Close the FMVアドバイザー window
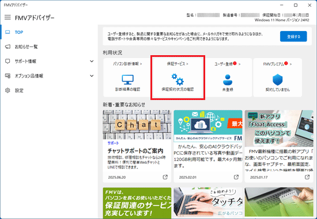The image size is (317, 219). 310,5
